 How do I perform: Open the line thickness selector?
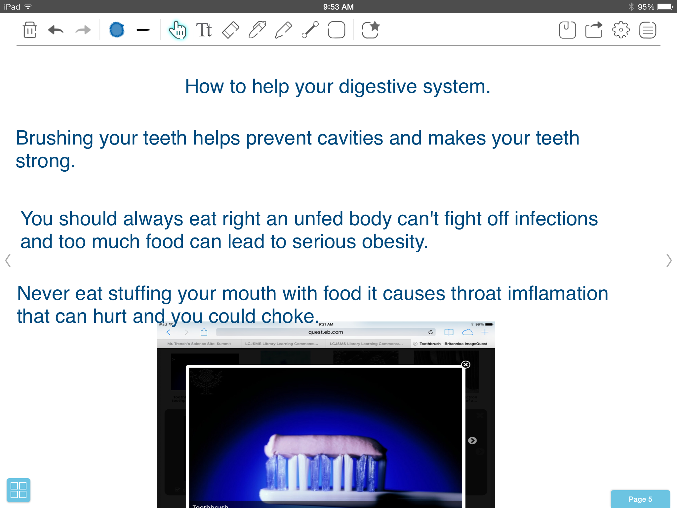[143, 30]
